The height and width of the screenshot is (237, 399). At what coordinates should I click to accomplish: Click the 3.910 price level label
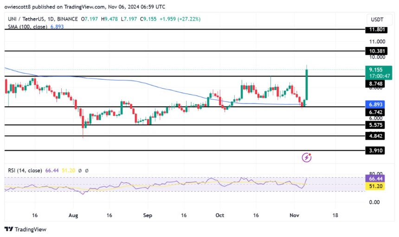(375, 151)
